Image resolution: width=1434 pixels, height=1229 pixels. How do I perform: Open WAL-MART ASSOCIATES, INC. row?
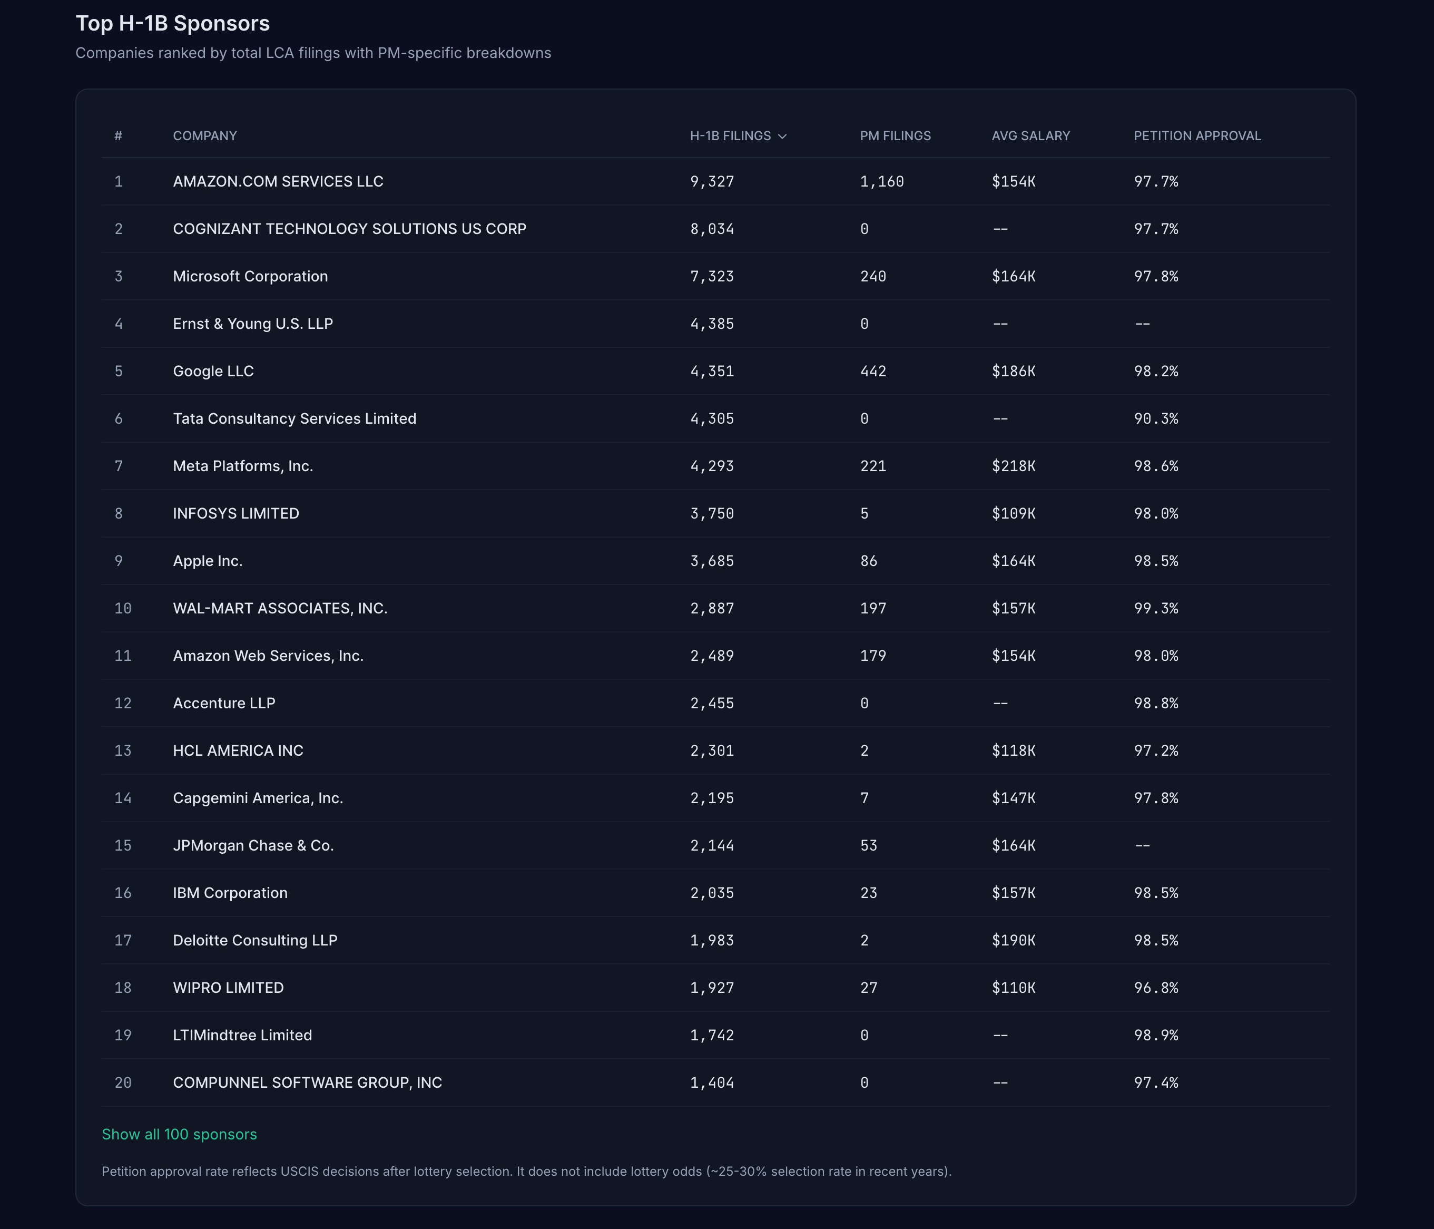280,609
